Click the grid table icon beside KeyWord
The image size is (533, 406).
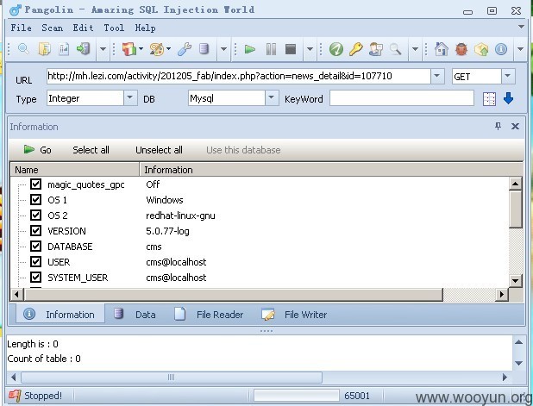(489, 99)
